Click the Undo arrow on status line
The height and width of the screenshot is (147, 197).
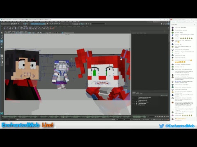(x=17, y=24)
